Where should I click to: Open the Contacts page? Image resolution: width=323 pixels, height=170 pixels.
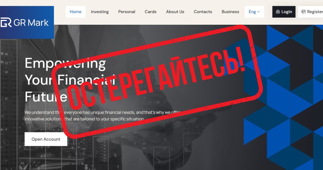coord(203,12)
